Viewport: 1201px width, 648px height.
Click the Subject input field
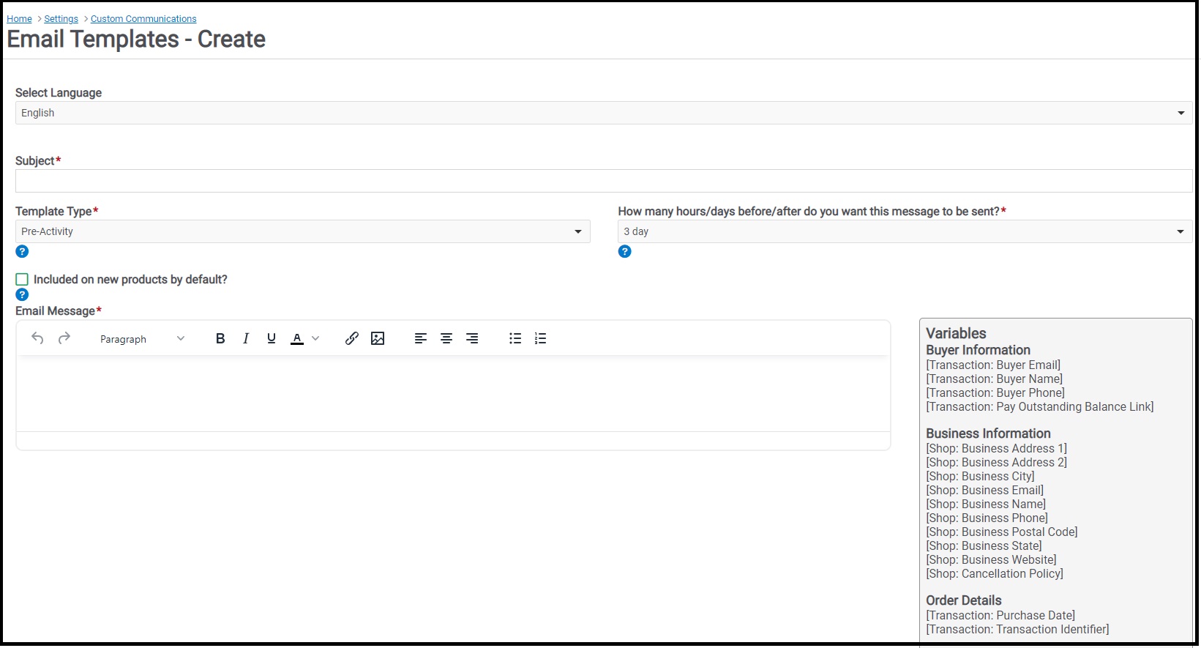pyautogui.click(x=604, y=181)
